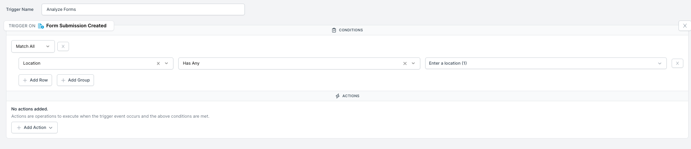Expand the Location field chevron
The width and height of the screenshot is (691, 149).
click(166, 63)
